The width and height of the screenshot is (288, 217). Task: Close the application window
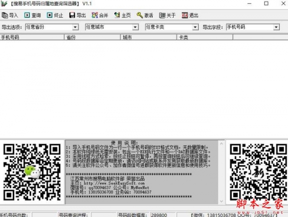click(283, 3)
